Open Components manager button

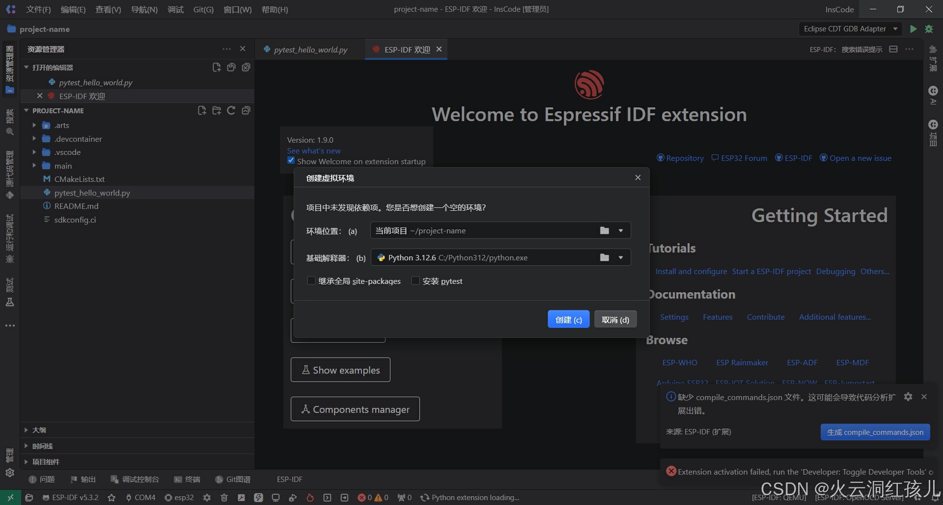[355, 409]
